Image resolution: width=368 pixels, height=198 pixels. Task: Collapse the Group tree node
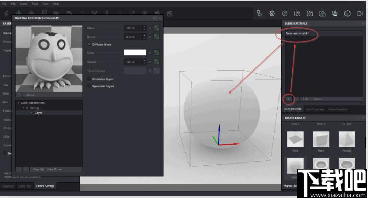click(23, 108)
